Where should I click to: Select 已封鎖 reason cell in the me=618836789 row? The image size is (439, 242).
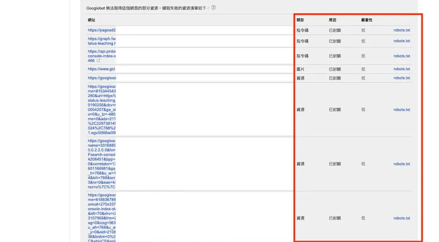[x=335, y=218]
